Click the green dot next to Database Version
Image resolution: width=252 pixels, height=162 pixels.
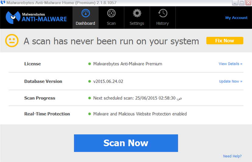89,81
